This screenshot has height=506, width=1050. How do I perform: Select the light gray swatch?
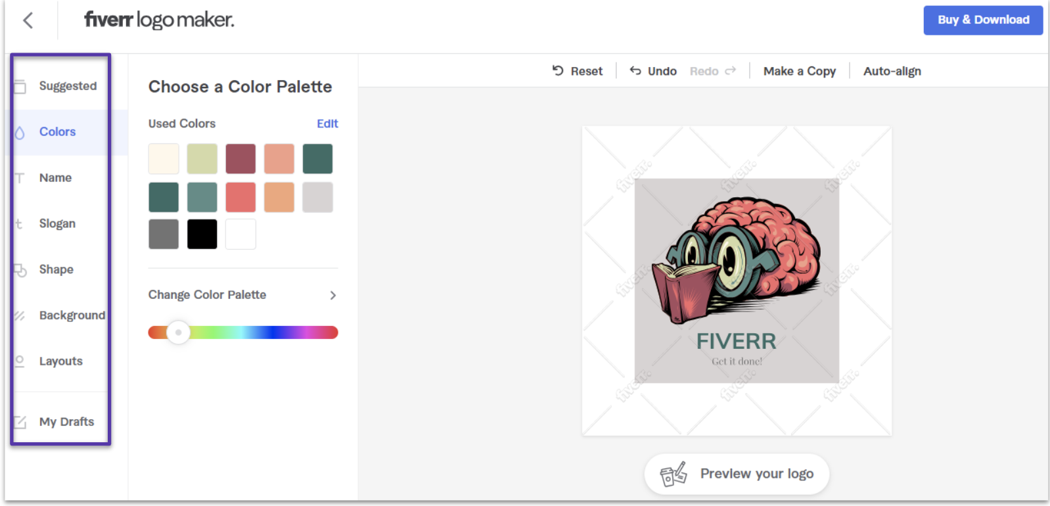317,197
